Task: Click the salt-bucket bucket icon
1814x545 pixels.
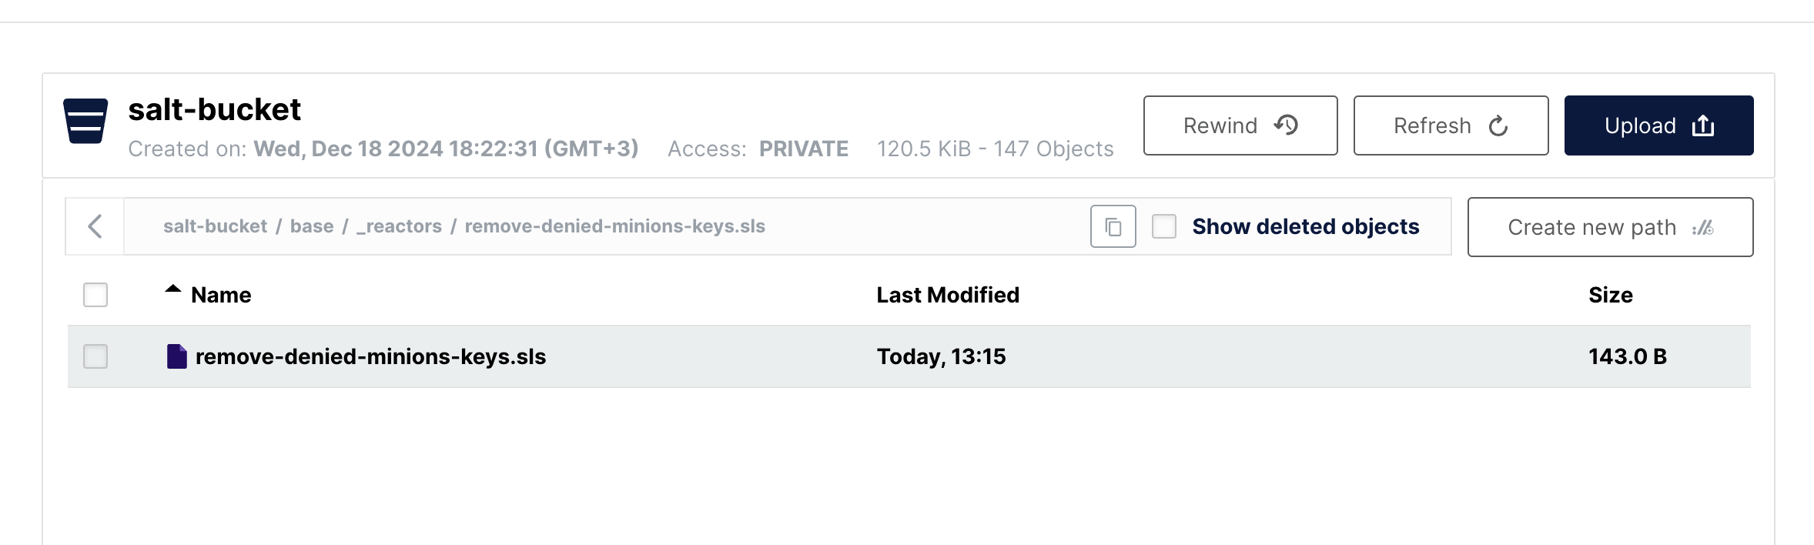Action: coord(85,121)
